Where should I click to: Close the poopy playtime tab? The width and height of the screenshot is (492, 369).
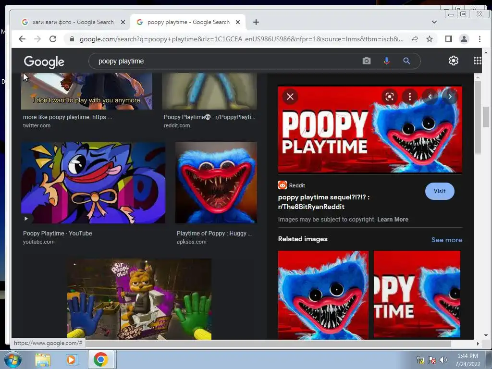pos(238,22)
